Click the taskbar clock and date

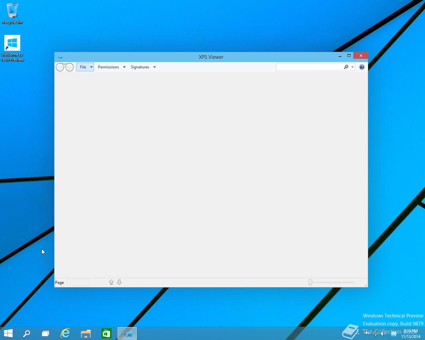(411, 334)
